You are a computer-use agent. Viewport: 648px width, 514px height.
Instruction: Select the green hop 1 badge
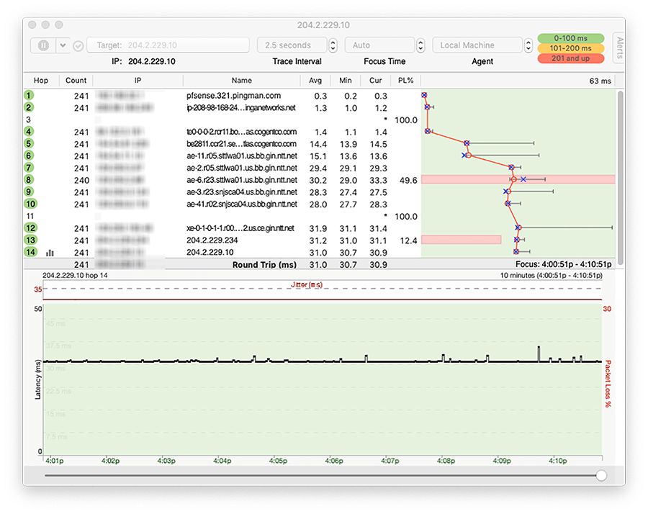coord(29,95)
